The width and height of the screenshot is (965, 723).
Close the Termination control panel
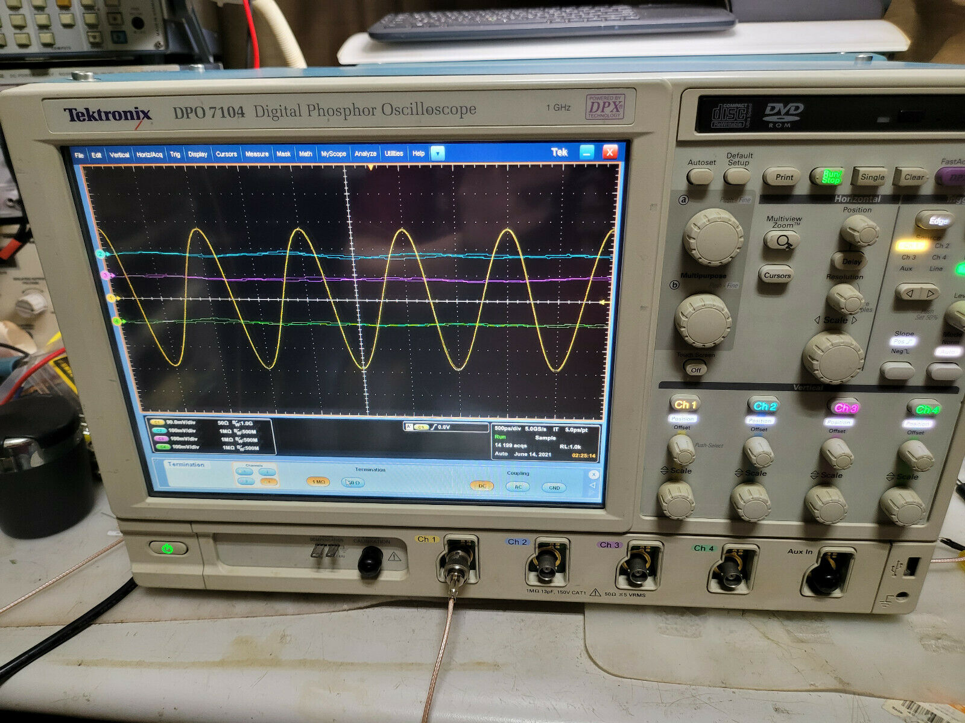tap(593, 475)
